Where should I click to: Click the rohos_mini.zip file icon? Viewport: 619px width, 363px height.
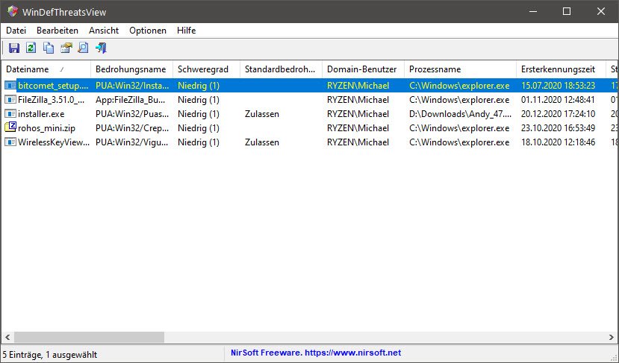(10, 127)
